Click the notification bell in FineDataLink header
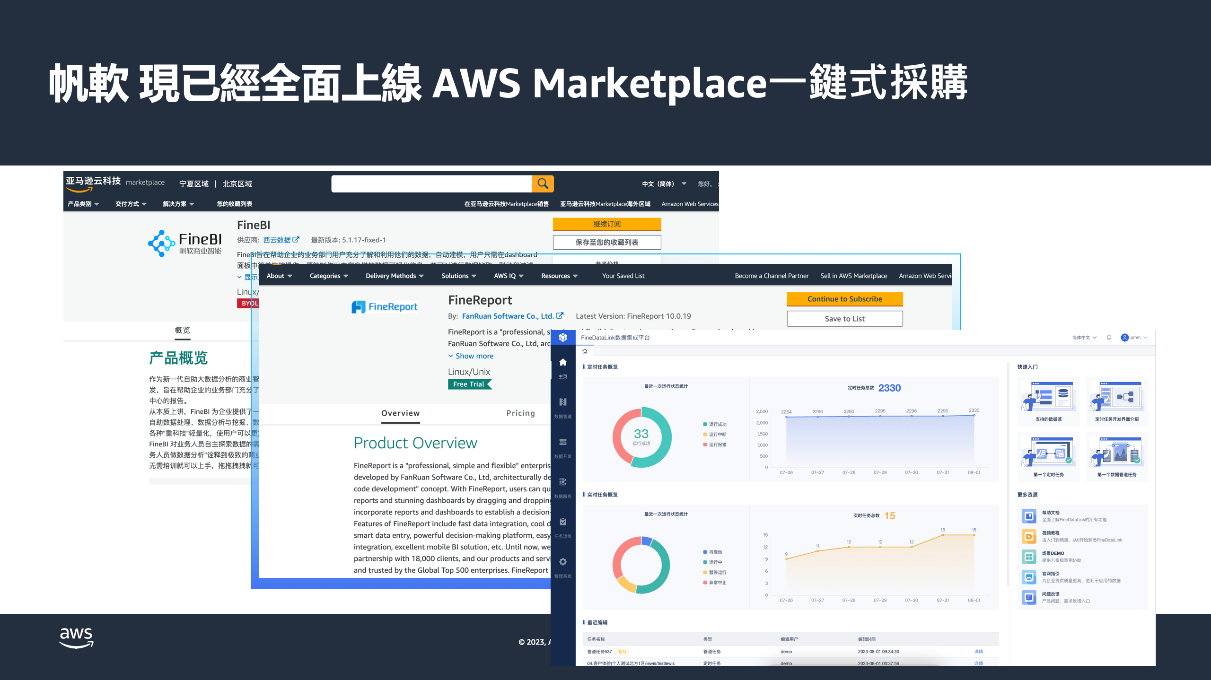Screen dimensions: 1211x680 (x=1109, y=338)
